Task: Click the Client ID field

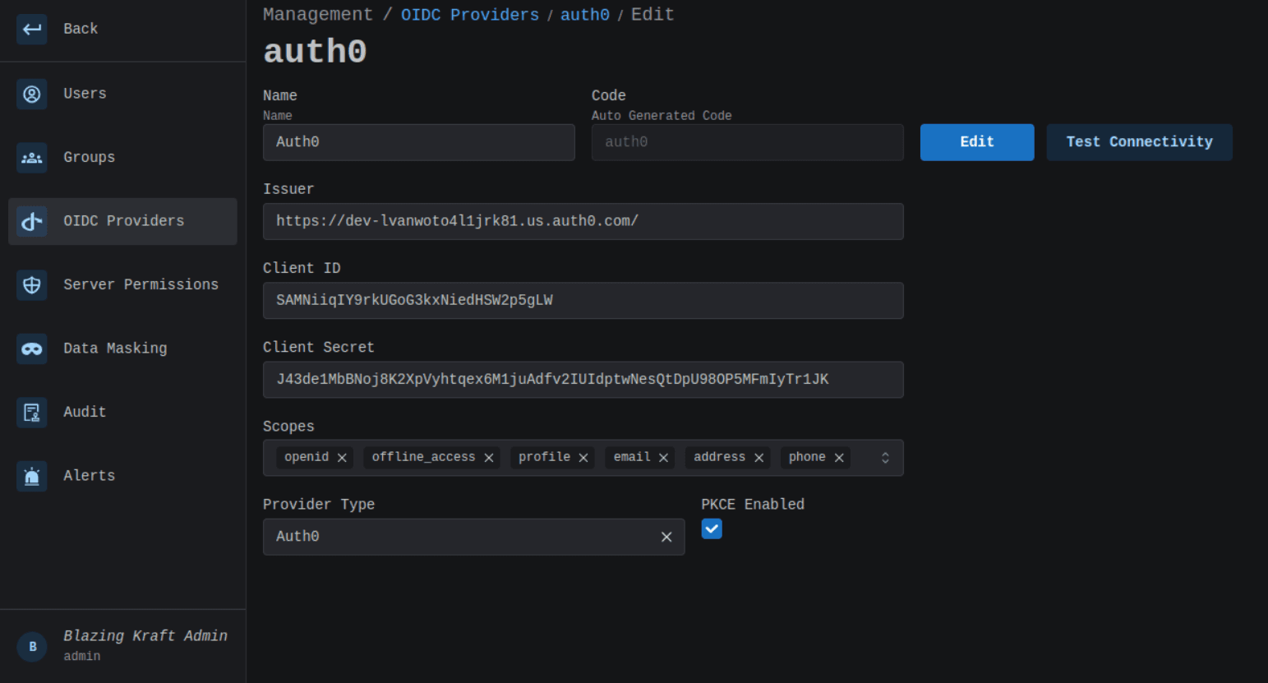Action: pyautogui.click(x=583, y=300)
